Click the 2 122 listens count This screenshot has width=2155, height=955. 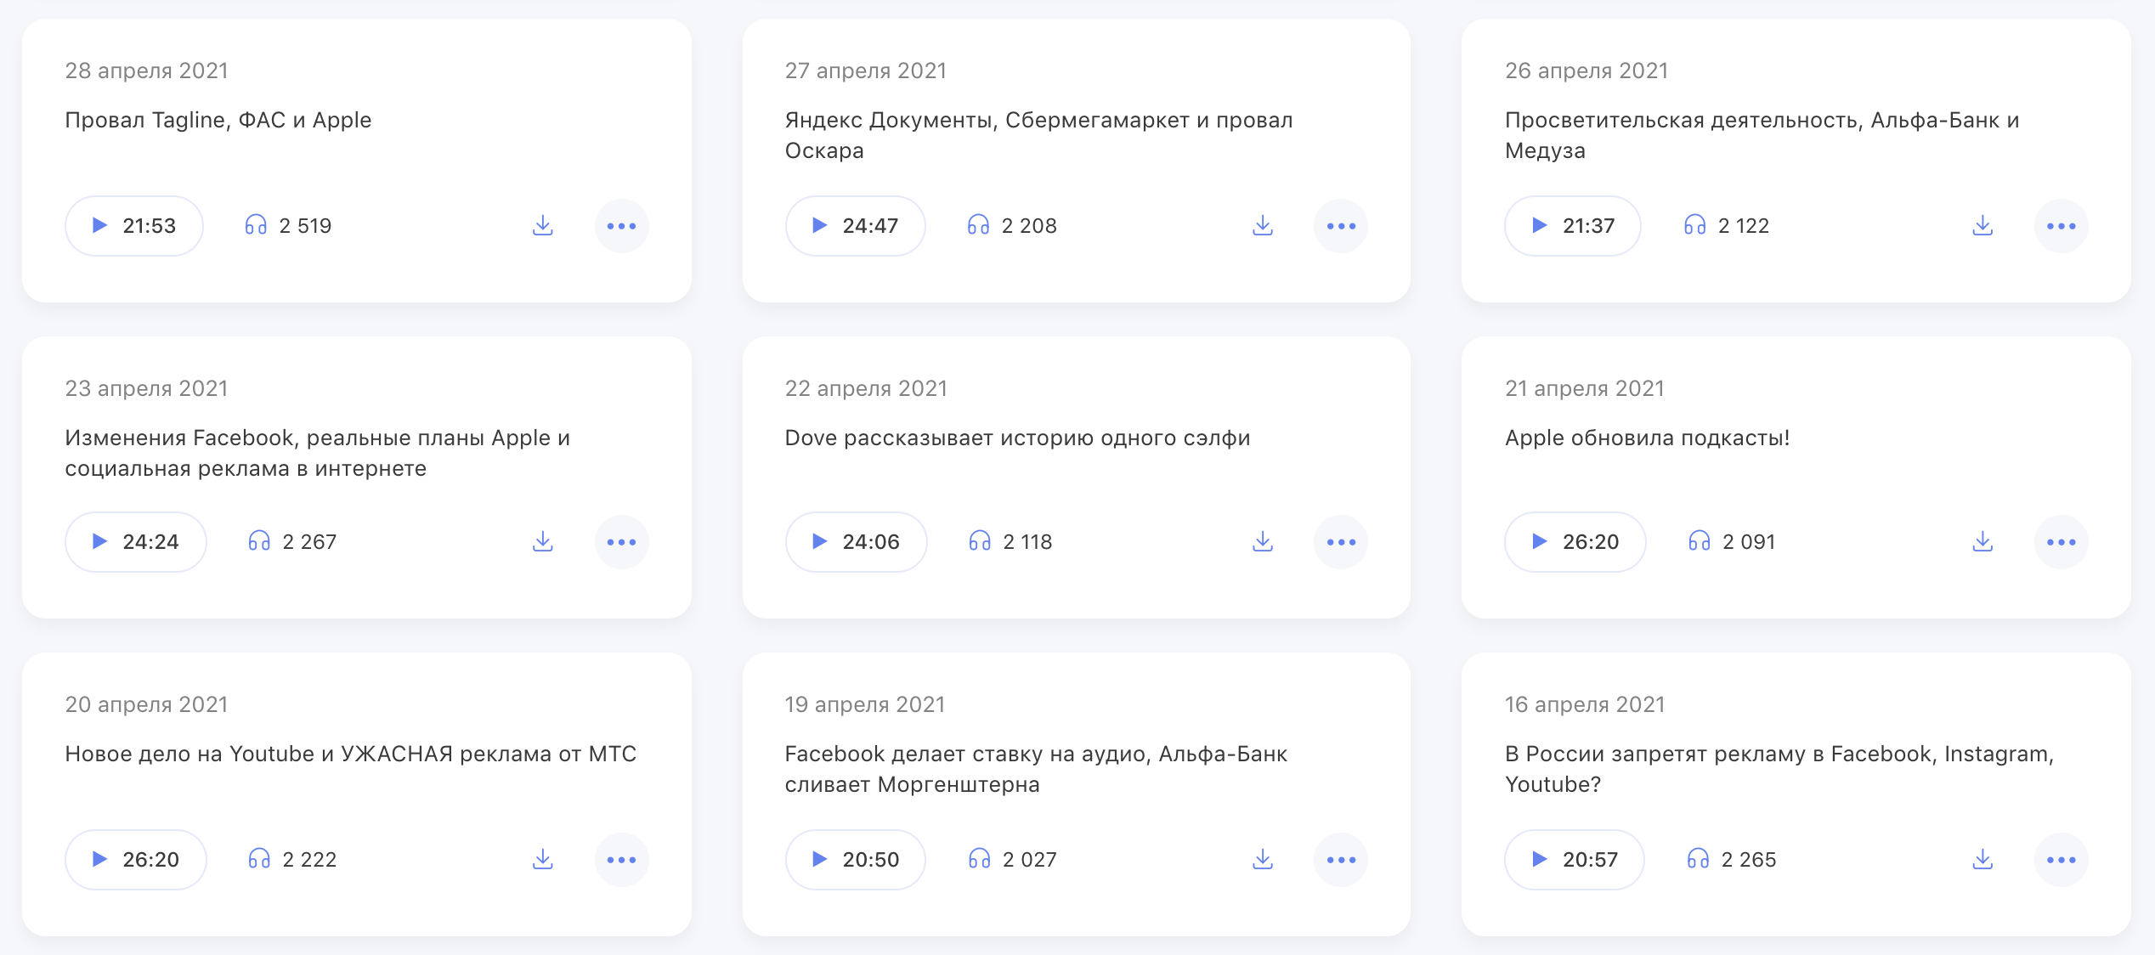point(1744,226)
